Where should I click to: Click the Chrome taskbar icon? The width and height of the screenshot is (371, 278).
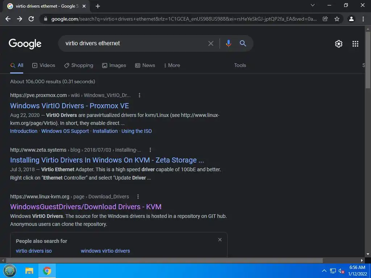click(x=47, y=271)
